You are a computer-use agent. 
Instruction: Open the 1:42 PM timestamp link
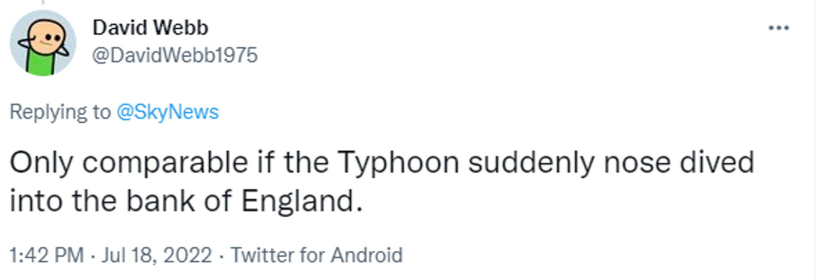[x=46, y=255]
